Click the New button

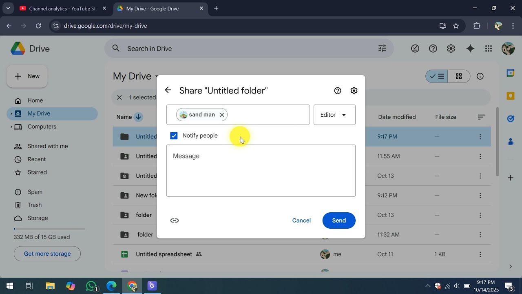(x=27, y=76)
